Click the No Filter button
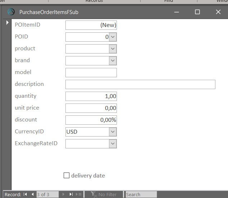This screenshot has width=228, height=198. 104,194
